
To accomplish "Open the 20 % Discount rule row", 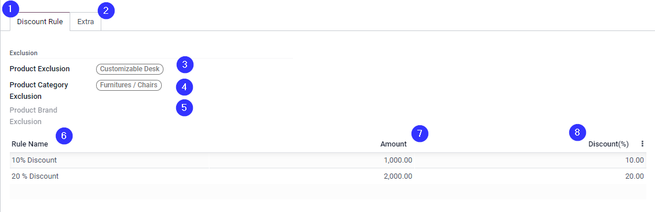I will [x=328, y=176].
